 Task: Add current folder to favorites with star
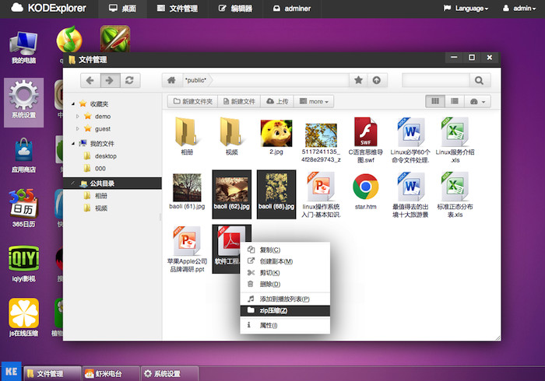[x=358, y=80]
